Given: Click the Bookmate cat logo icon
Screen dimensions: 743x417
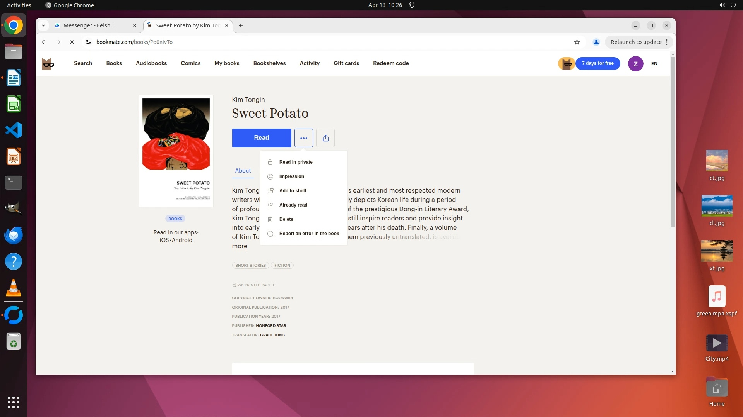Looking at the screenshot, I should coord(48,63).
